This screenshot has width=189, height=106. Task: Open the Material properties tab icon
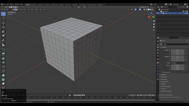click(x=158, y=79)
